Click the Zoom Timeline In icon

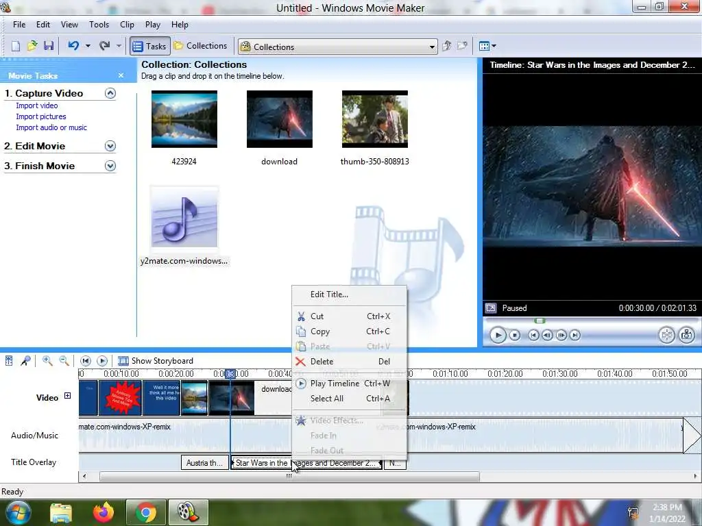(47, 360)
